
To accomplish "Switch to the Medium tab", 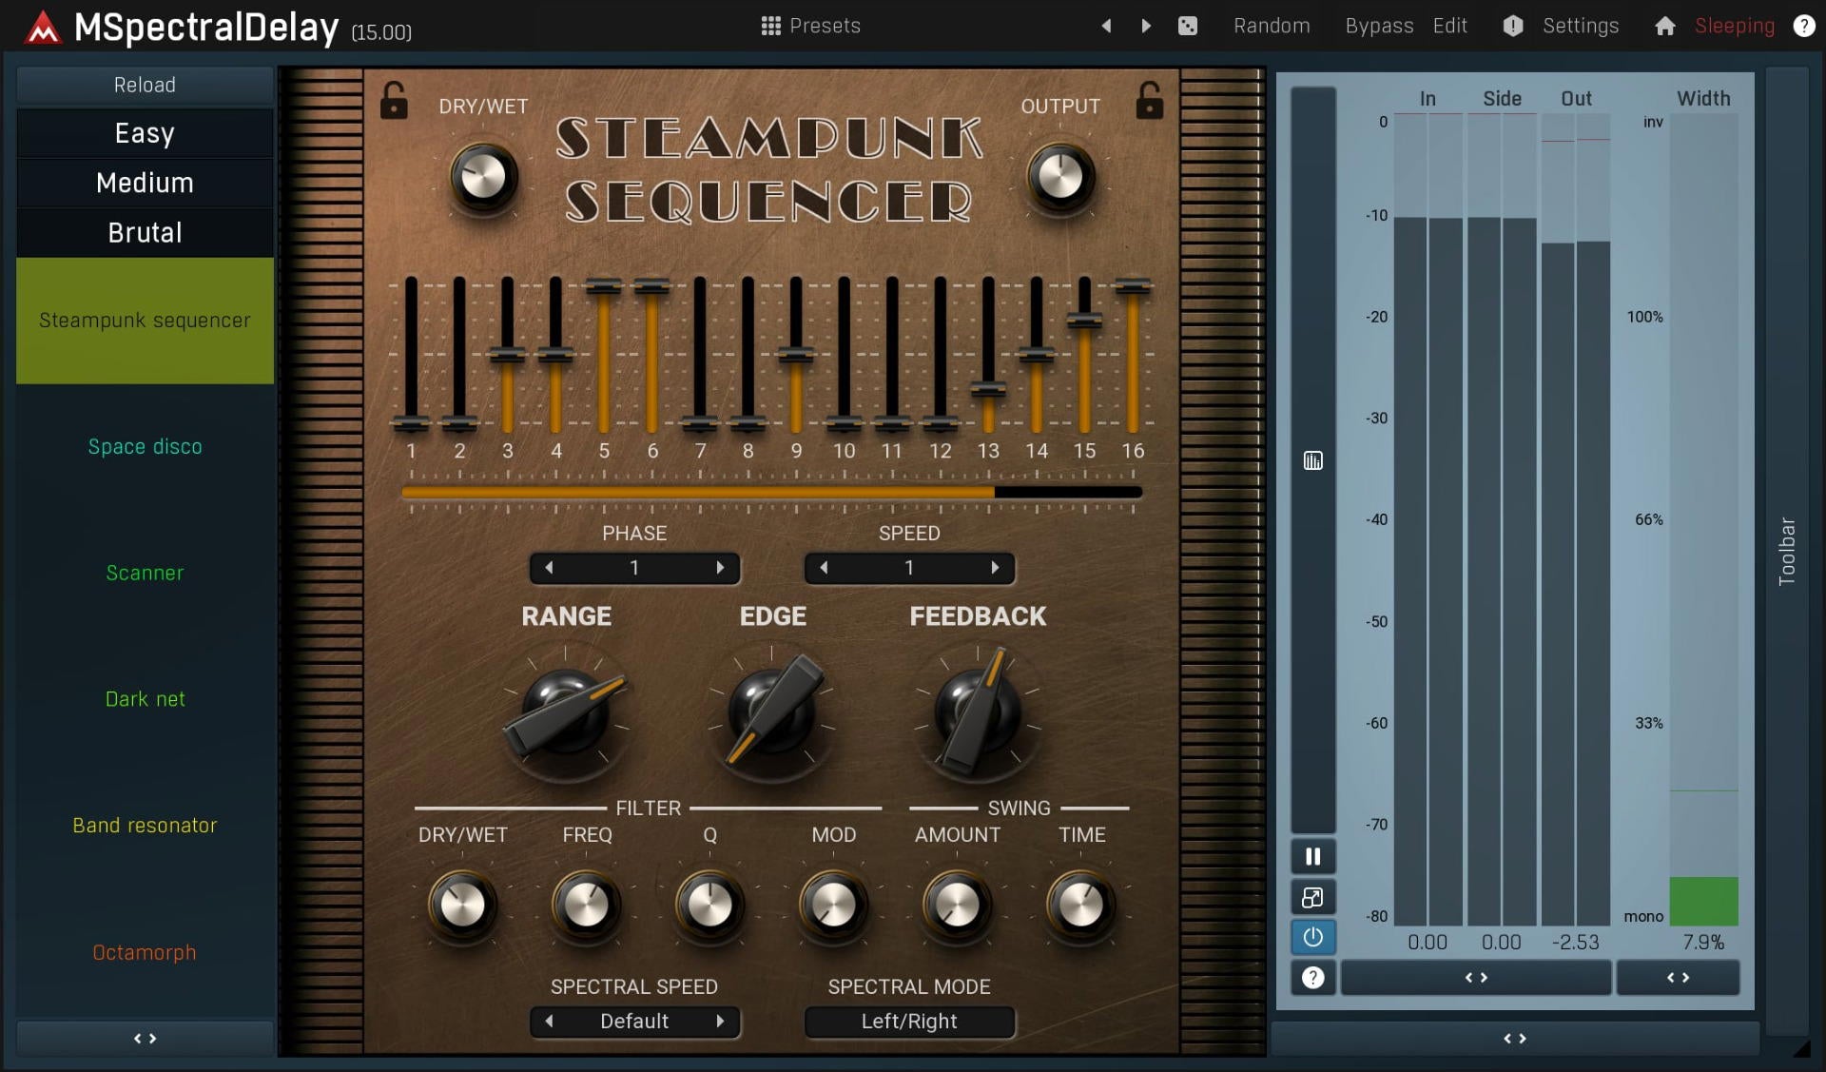I will [145, 183].
